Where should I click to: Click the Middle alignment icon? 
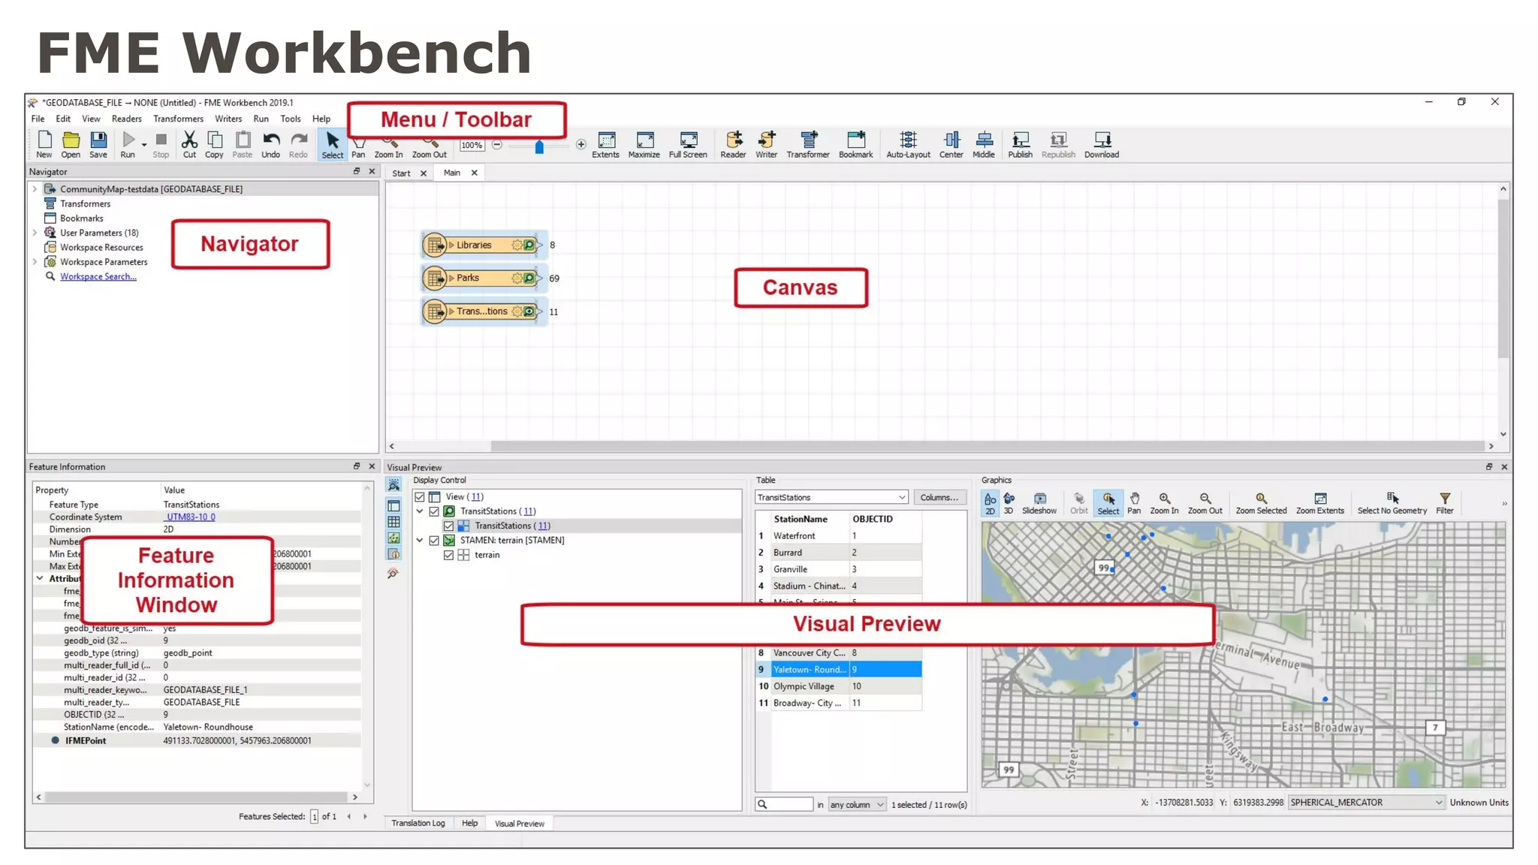[x=983, y=144]
